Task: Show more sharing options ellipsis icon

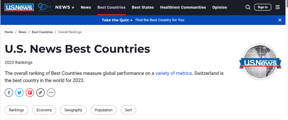Action: [51, 93]
